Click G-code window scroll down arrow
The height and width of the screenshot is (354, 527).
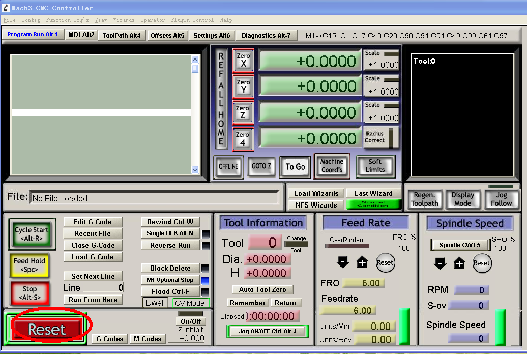(195, 170)
